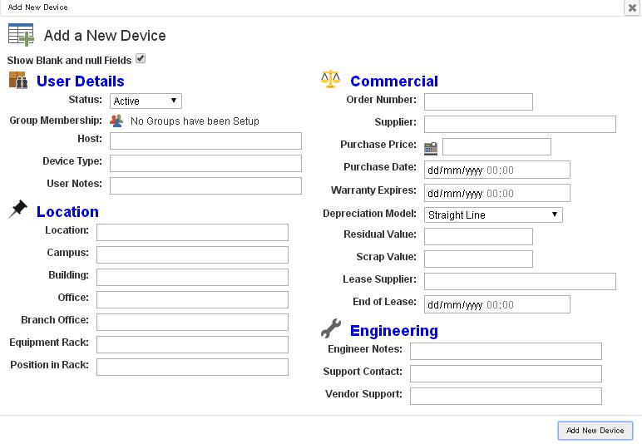Click the Engineering section heading
642x444 pixels.
click(x=394, y=331)
